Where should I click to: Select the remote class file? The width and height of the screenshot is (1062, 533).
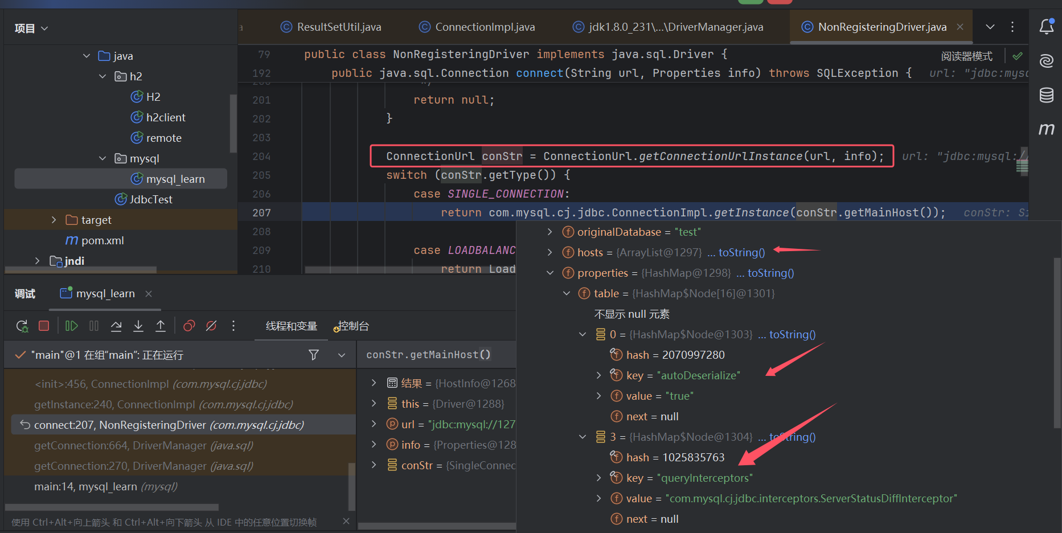pos(157,138)
